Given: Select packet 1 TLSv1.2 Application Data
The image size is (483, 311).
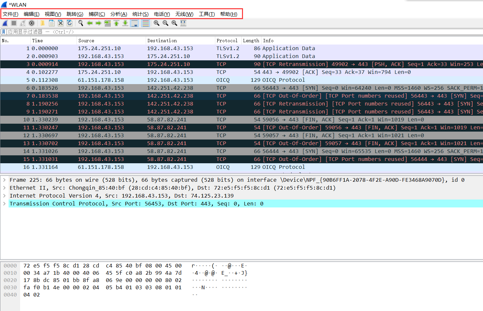Looking at the screenshot, I should pos(241,48).
